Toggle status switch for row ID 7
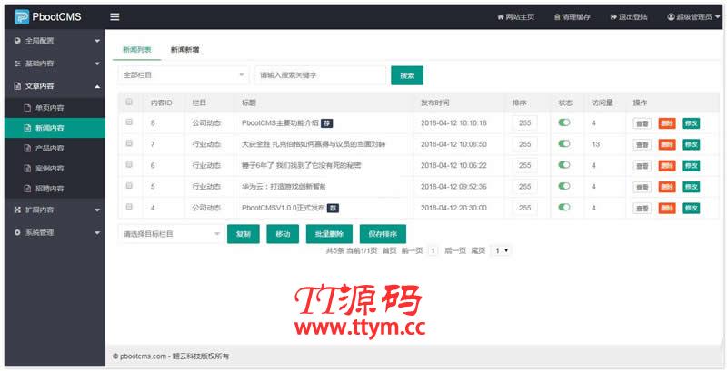 pyautogui.click(x=564, y=144)
